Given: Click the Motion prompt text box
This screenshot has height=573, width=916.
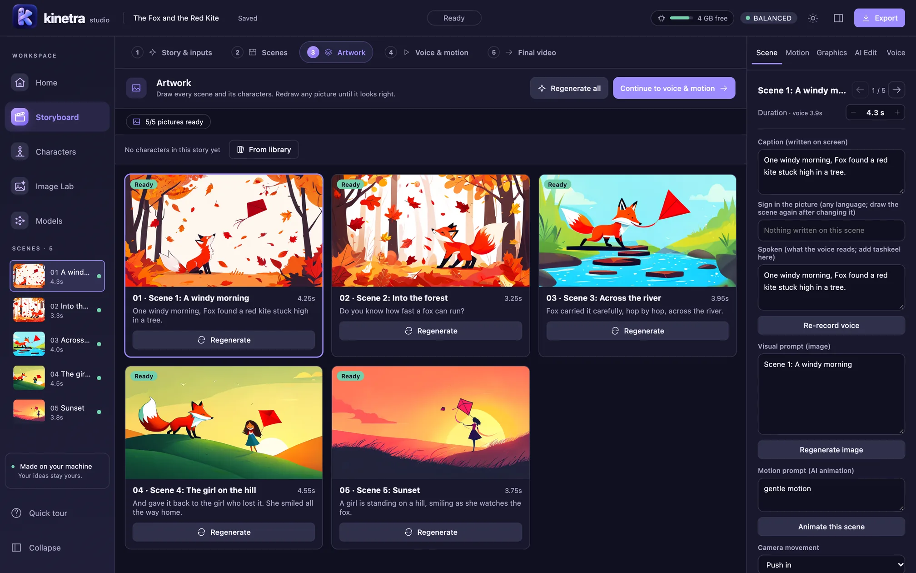Looking at the screenshot, I should pyautogui.click(x=831, y=495).
